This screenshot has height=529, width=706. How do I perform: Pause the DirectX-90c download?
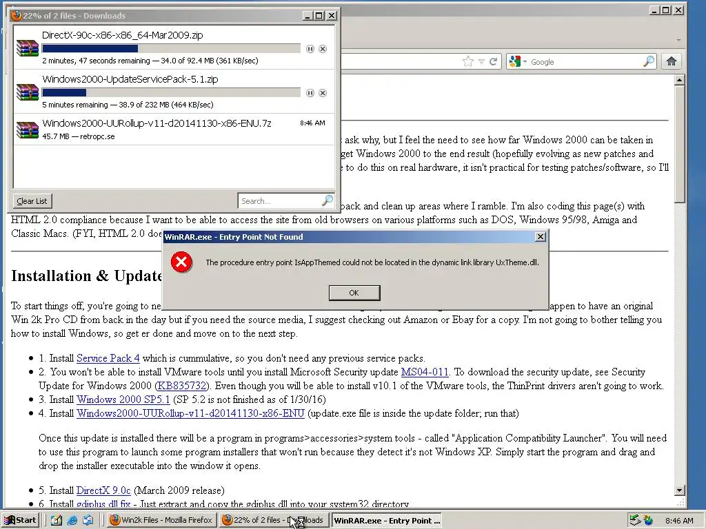[x=310, y=49]
